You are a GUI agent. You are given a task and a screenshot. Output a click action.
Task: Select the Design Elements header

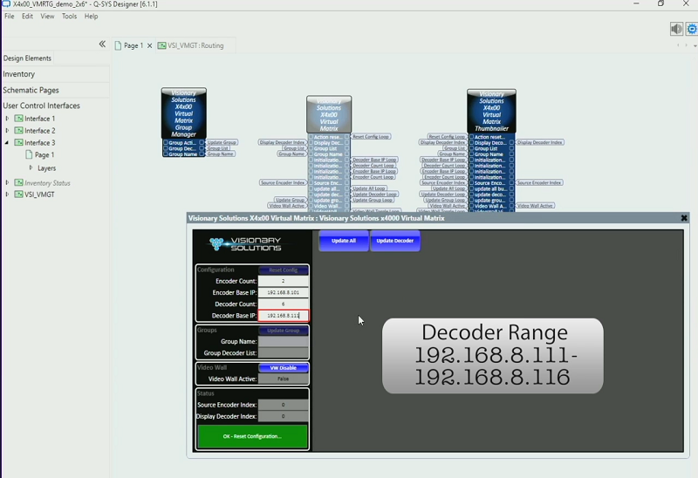pyautogui.click(x=27, y=58)
